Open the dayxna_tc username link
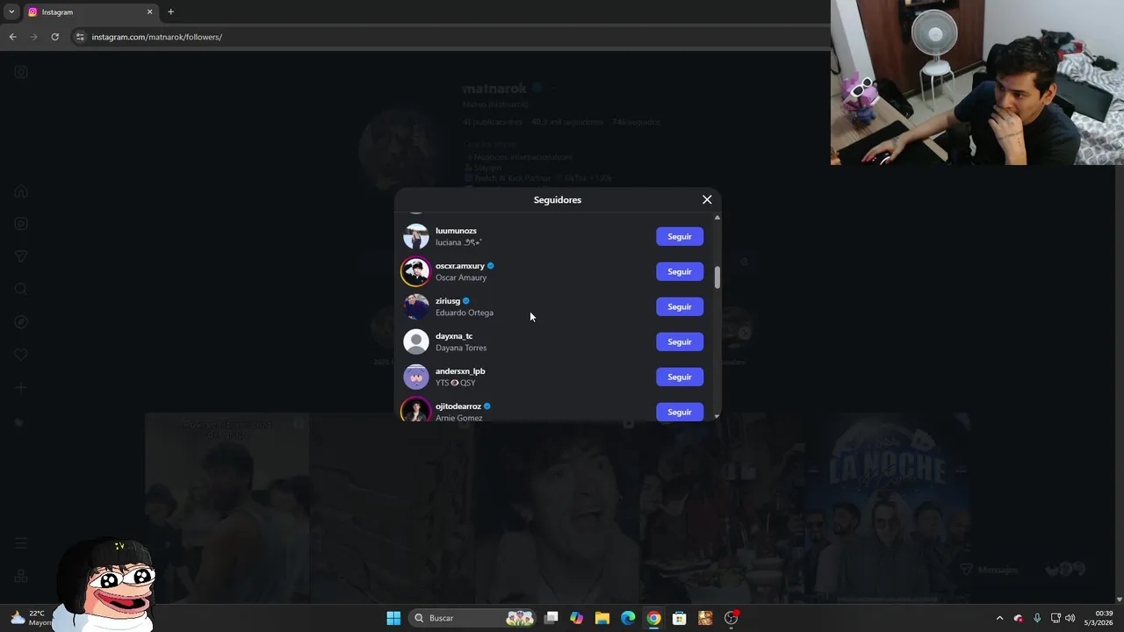The image size is (1124, 632). pos(454,336)
